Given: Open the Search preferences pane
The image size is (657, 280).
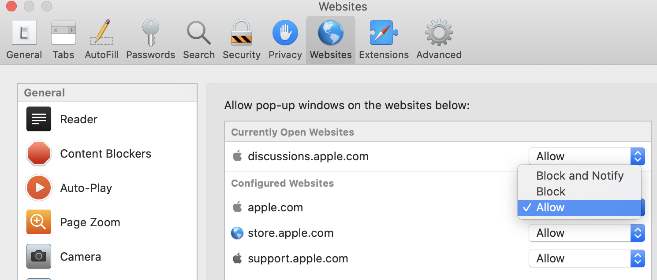Looking at the screenshot, I should pos(199,40).
